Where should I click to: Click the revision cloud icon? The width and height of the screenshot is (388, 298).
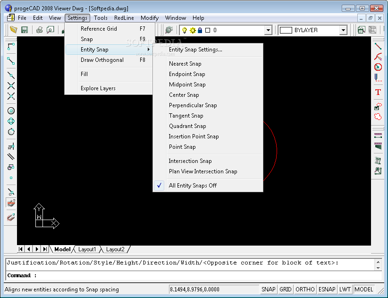tap(378, 117)
